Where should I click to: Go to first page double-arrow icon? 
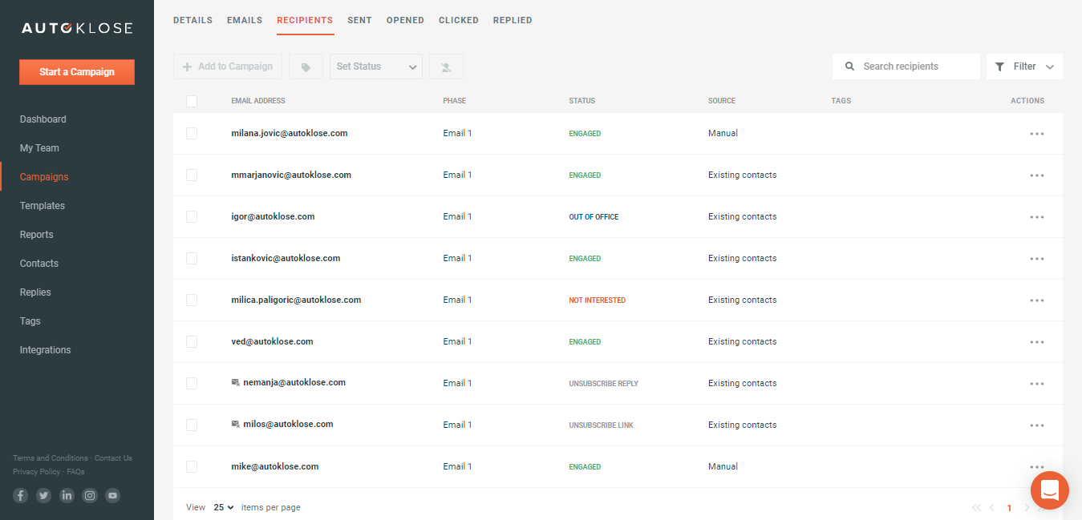[976, 507]
